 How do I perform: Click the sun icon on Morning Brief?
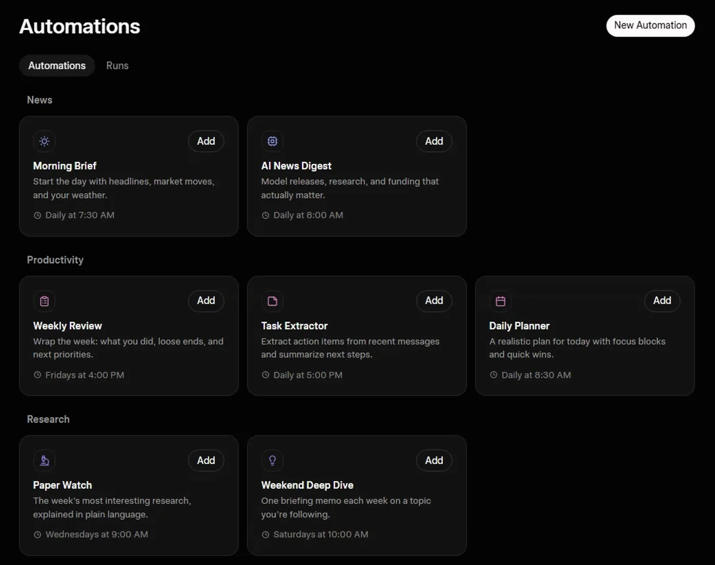click(44, 142)
